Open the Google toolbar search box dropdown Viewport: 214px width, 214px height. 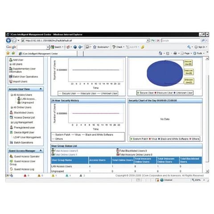coord(48,47)
